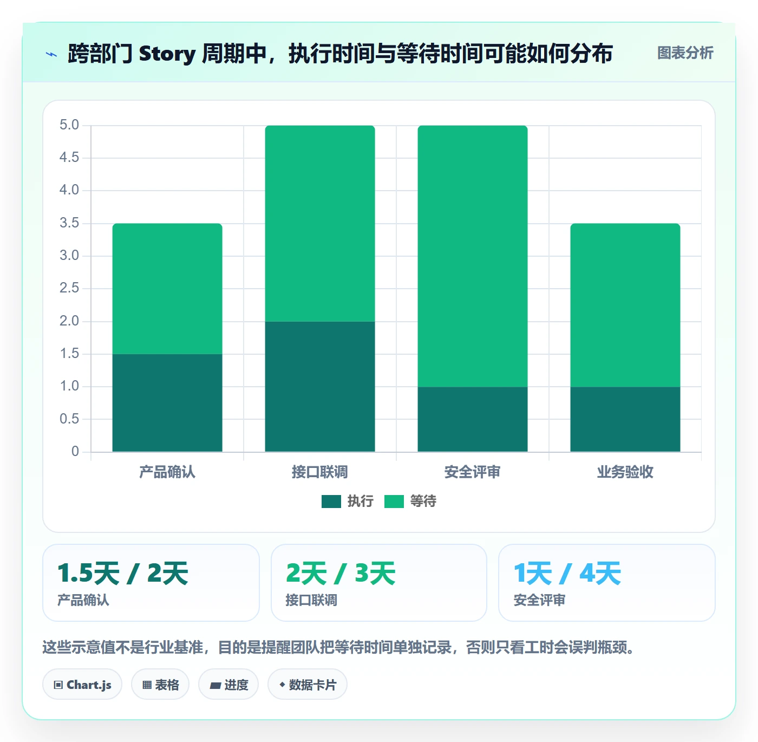The image size is (758, 742).
Task: Click the grid icon in 表格 chip
Action: click(x=147, y=685)
